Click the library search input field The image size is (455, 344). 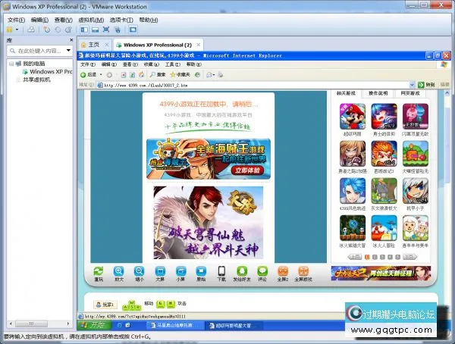39,51
